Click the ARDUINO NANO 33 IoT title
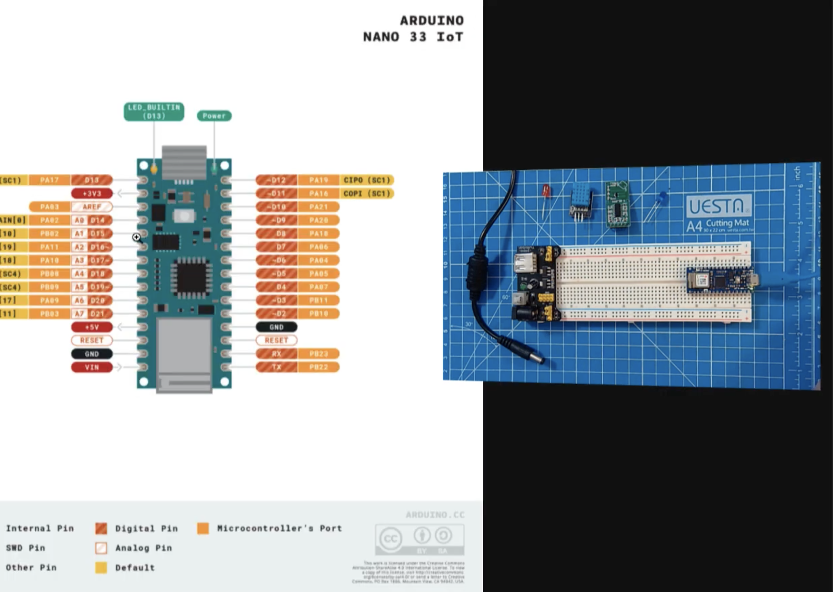The width and height of the screenshot is (833, 592). click(x=413, y=28)
